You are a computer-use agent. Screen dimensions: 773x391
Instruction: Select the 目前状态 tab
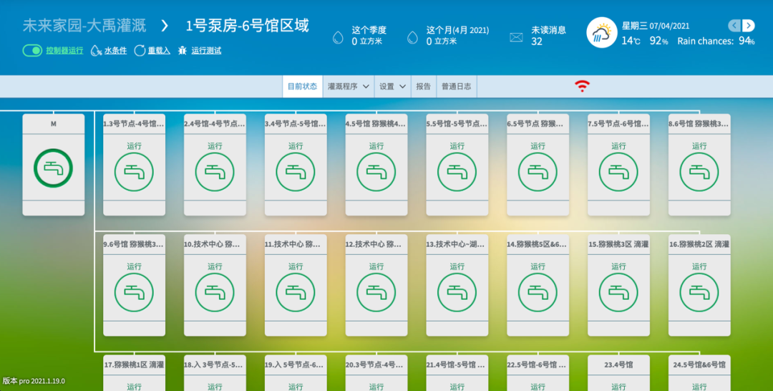point(302,86)
